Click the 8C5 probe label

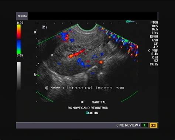155,26
